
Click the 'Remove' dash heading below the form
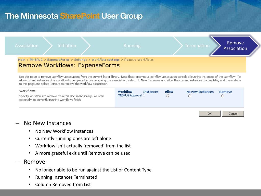point(34,162)
